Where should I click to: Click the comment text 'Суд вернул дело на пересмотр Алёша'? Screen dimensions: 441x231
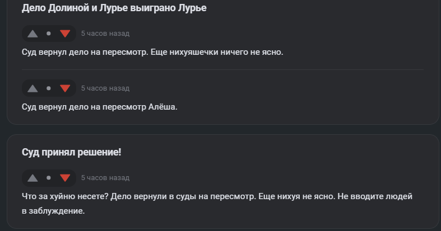(99, 106)
